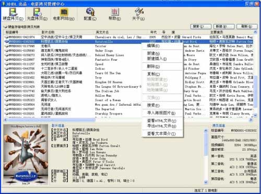Click disk icon beside Troy row
The height and width of the screenshot is (194, 261).
point(7,77)
